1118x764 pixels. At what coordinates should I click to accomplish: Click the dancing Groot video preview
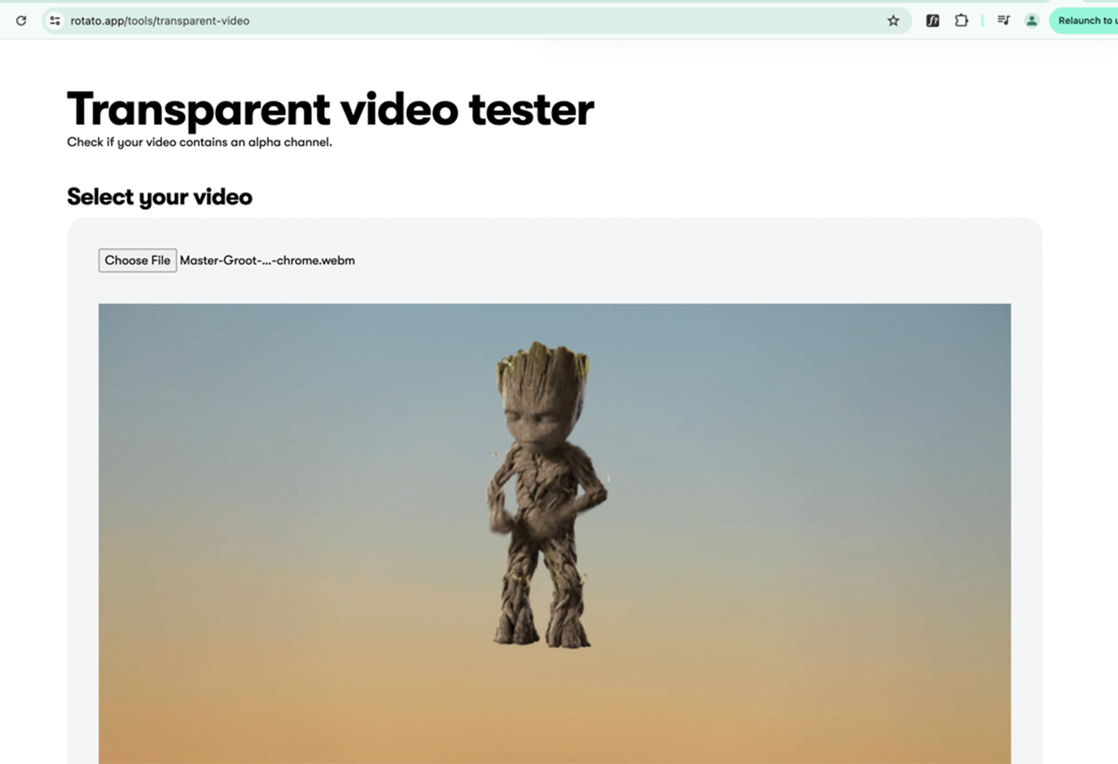tap(554, 534)
